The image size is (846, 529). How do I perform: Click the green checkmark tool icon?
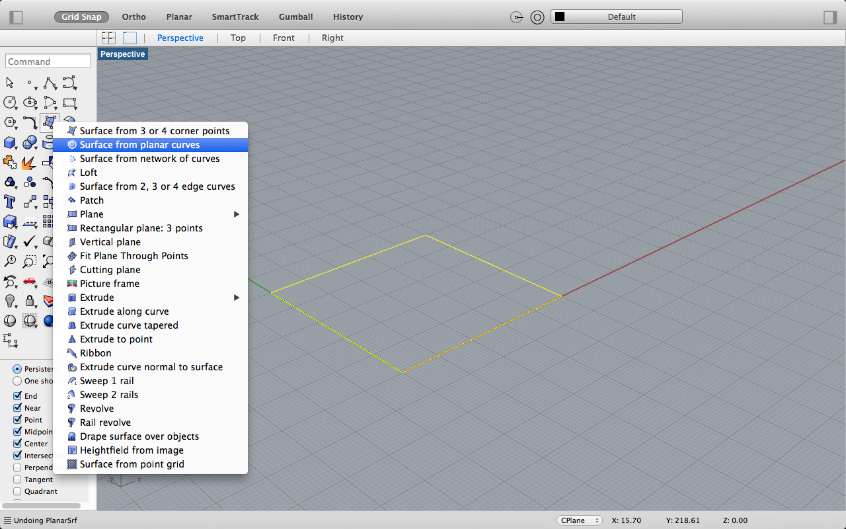[30, 241]
